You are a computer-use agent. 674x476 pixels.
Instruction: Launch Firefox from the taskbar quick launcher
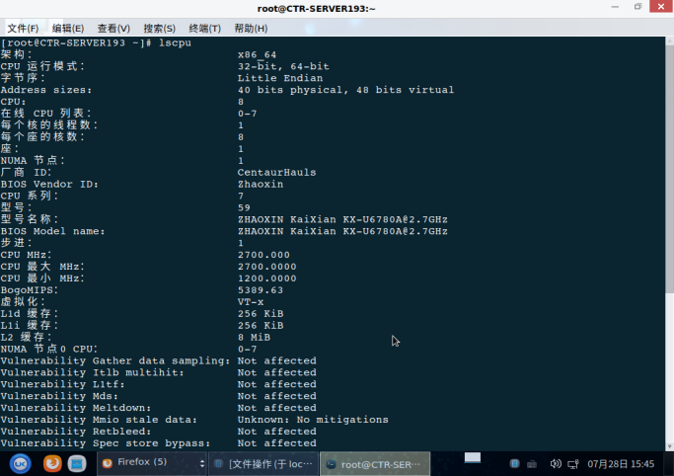pos(52,463)
